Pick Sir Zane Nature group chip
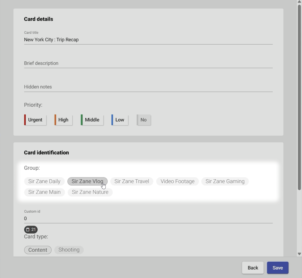The width and height of the screenshot is (302, 278). coord(90,192)
